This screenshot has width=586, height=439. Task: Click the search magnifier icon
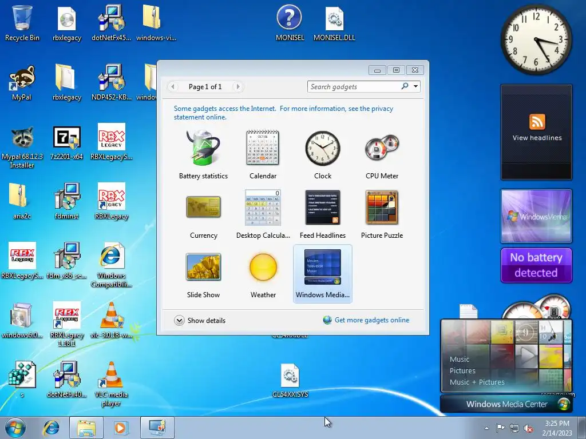[405, 86]
